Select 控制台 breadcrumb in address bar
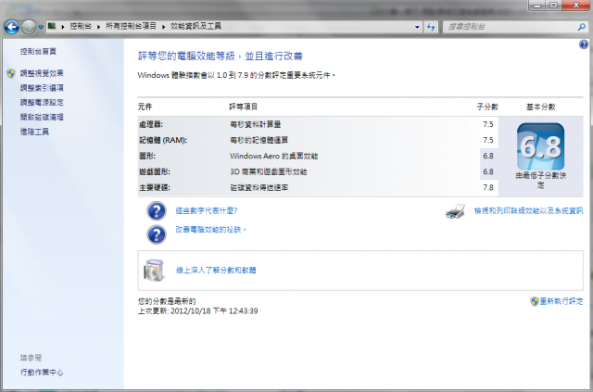The height and width of the screenshot is (392, 593). 81,26
